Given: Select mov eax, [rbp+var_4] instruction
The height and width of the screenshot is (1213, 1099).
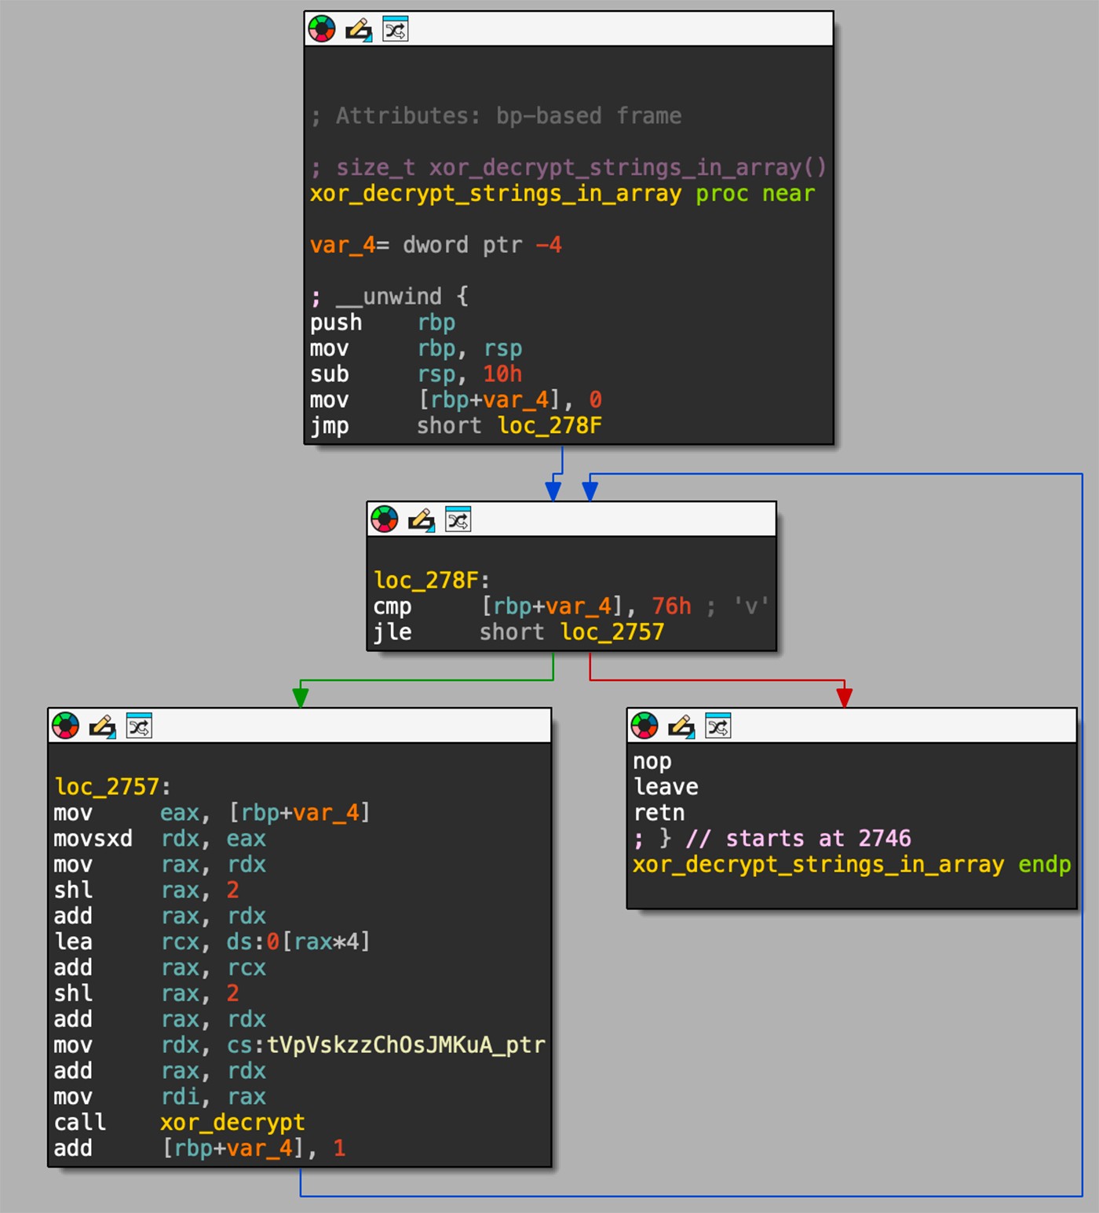Looking at the screenshot, I should [x=212, y=813].
